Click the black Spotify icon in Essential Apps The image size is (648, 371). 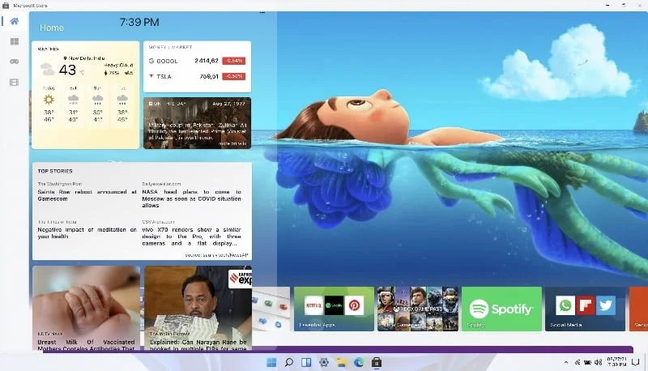(334, 305)
